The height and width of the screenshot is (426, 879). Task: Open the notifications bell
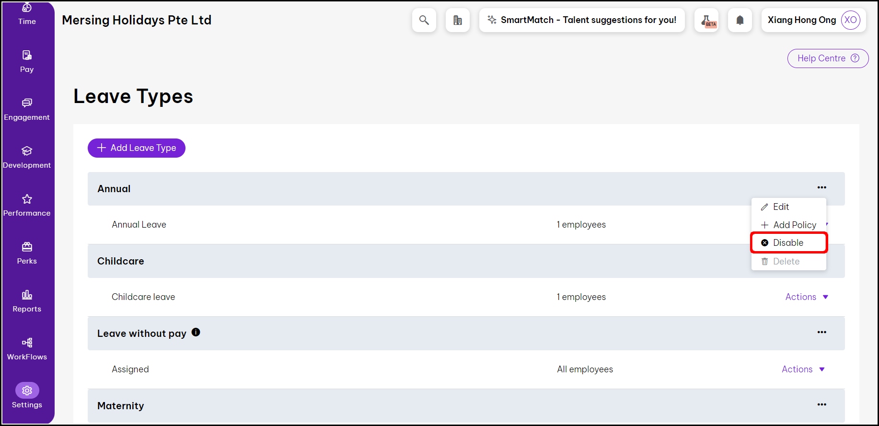coord(740,20)
